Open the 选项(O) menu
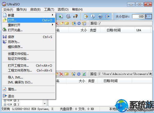Image resolution: width=154 pixels, height=113 pixels. tap(63, 10)
